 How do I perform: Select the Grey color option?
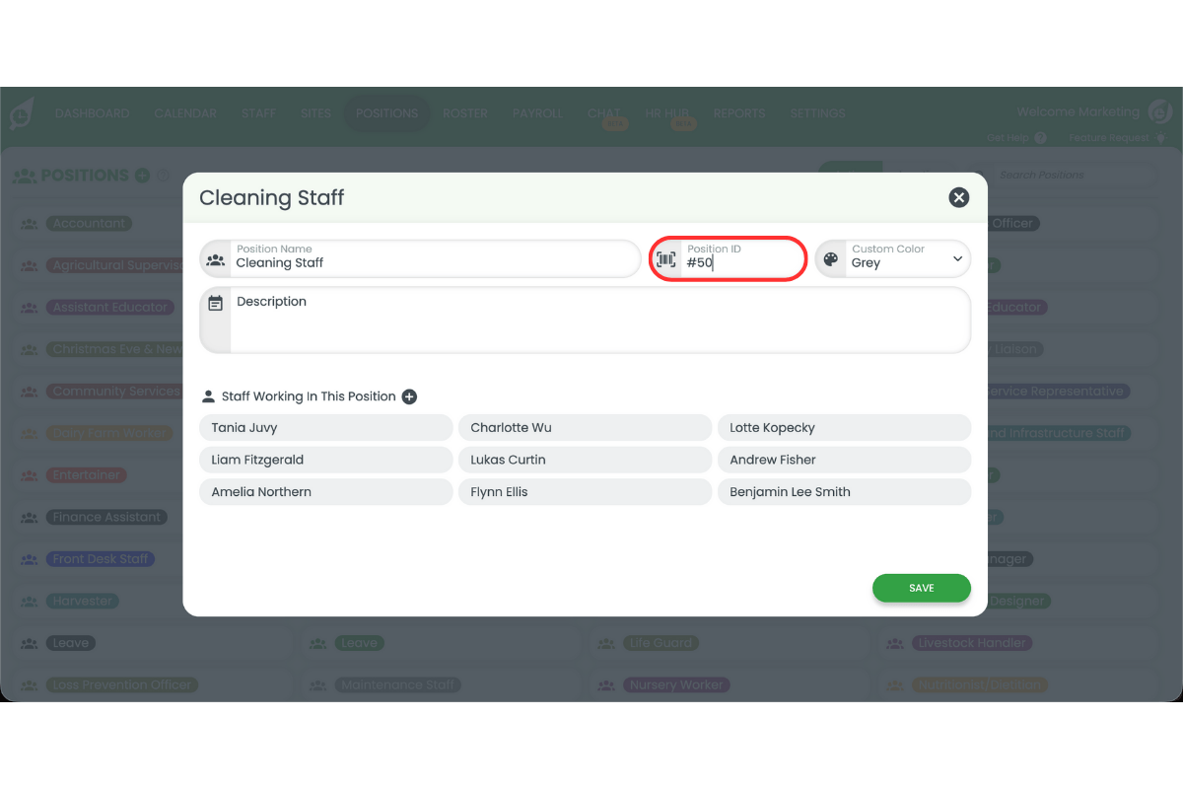(866, 262)
